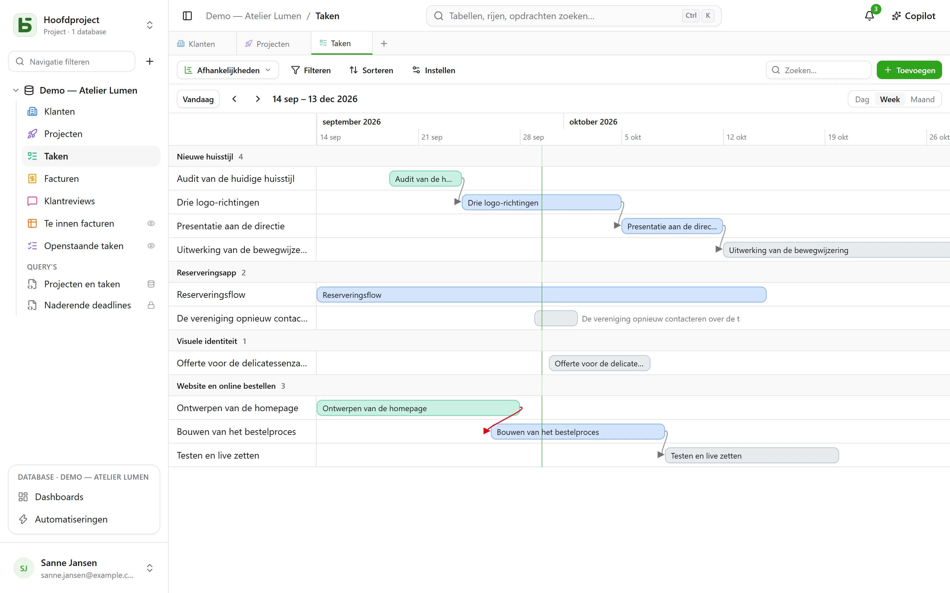The width and height of the screenshot is (950, 593).
Task: Toggle visibility eye for Te innen facturen
Action: tap(151, 223)
